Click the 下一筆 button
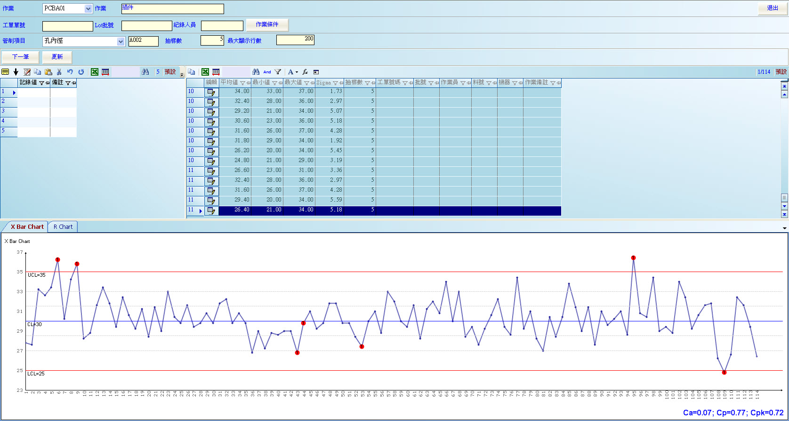789x421 pixels. point(20,57)
